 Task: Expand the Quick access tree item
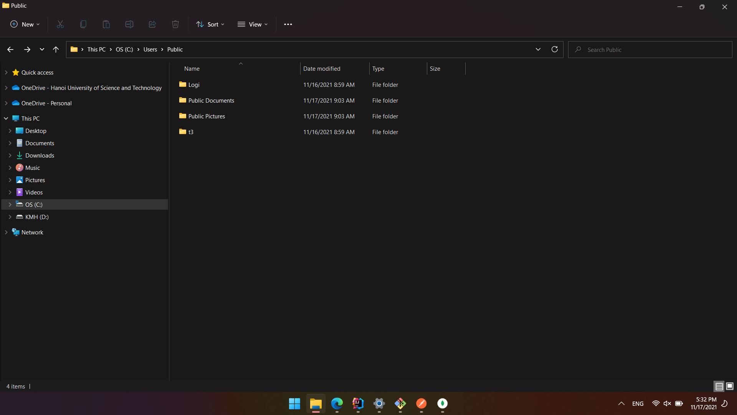click(x=6, y=72)
